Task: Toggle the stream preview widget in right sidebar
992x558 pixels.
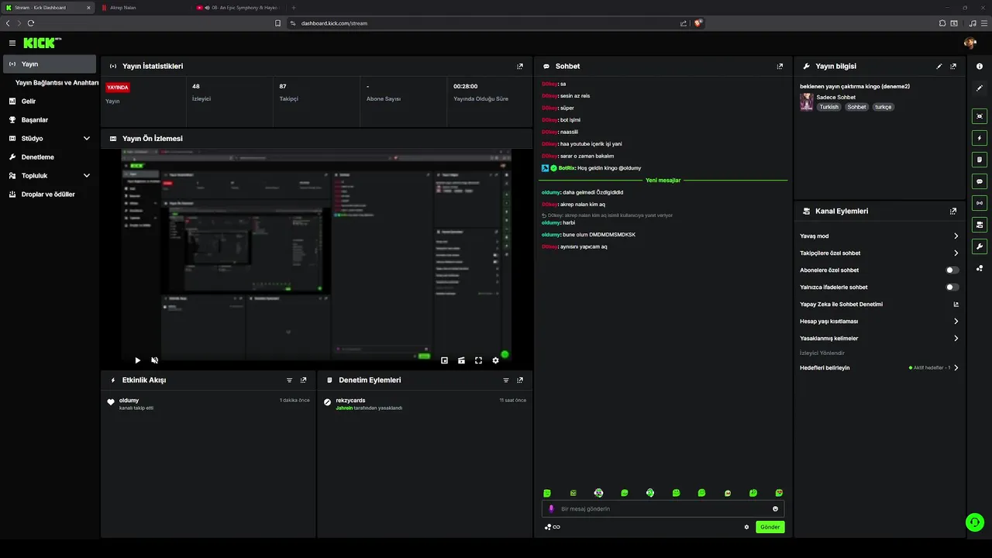Action: (980, 116)
